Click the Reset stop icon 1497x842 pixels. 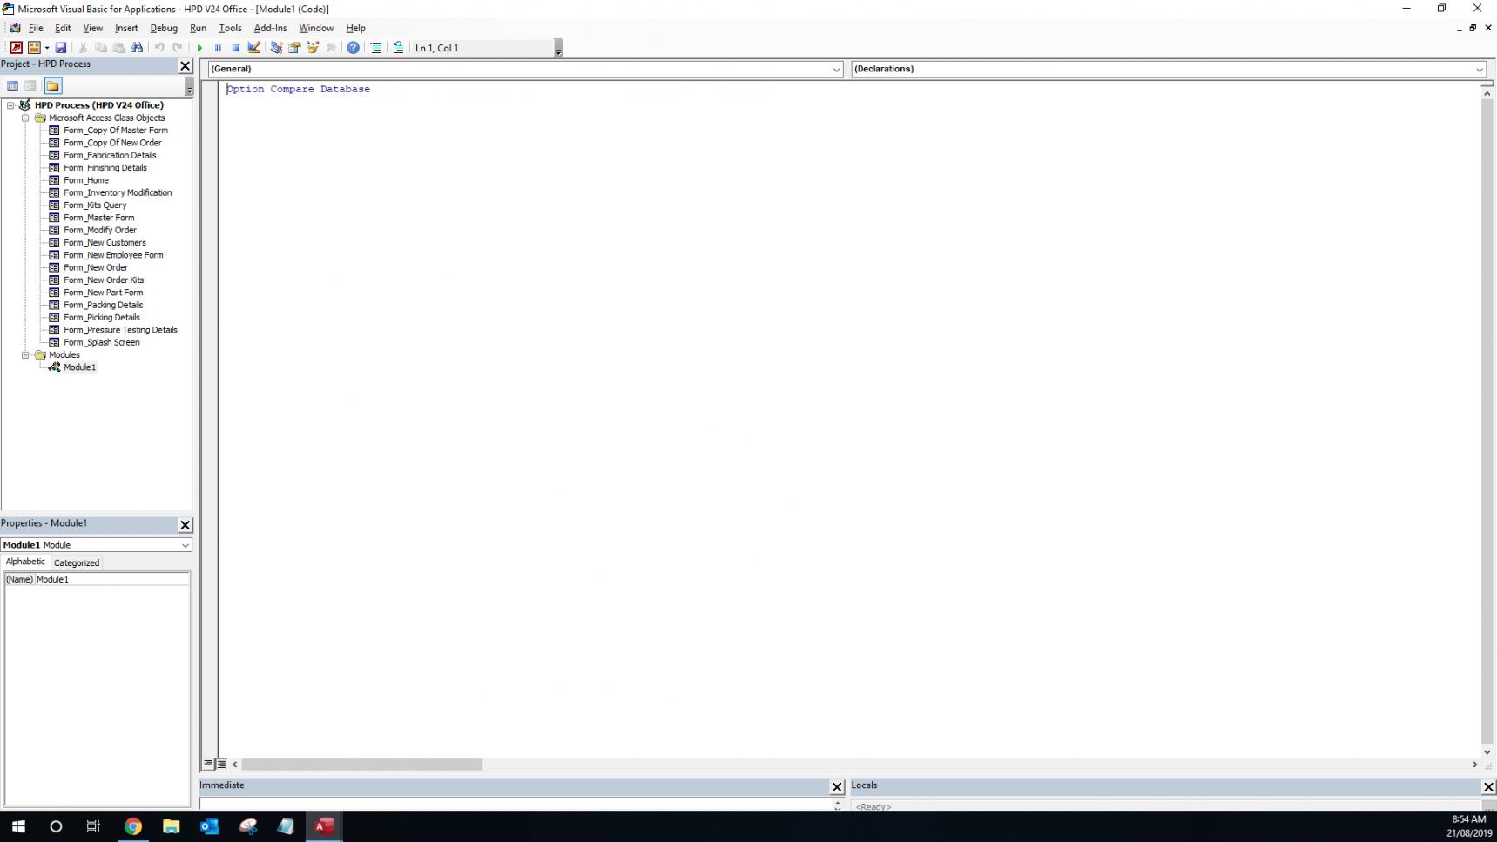click(x=236, y=48)
